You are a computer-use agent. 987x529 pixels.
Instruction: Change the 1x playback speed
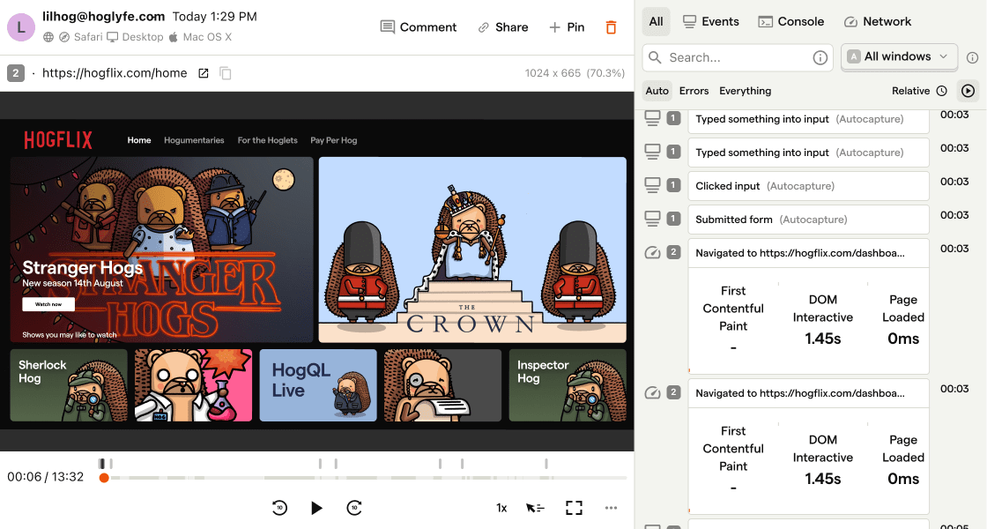pos(501,508)
